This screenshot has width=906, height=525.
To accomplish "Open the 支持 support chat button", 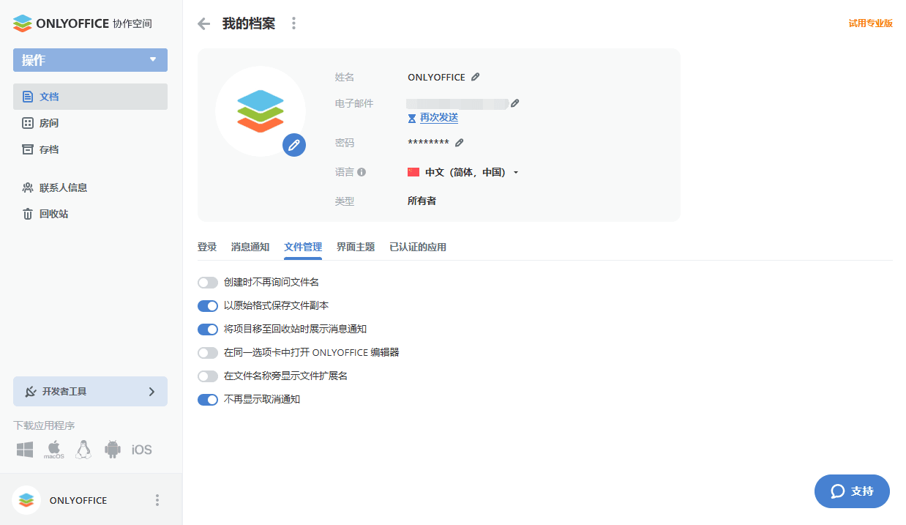I will pos(852,491).
